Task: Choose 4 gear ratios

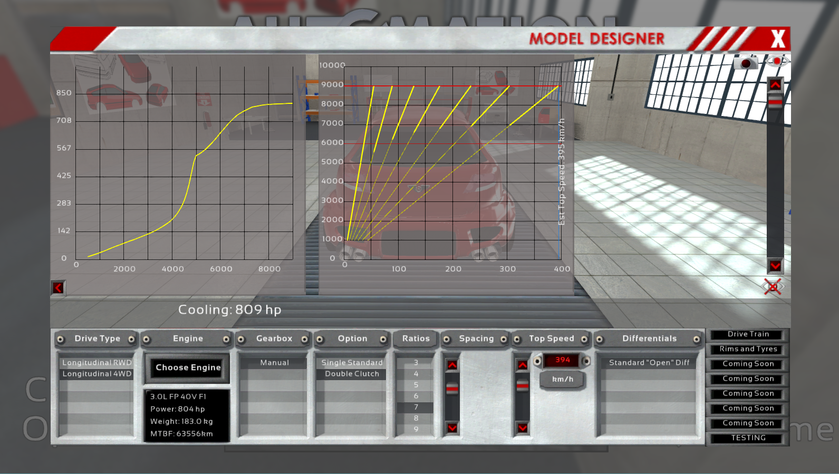Action: (x=416, y=374)
